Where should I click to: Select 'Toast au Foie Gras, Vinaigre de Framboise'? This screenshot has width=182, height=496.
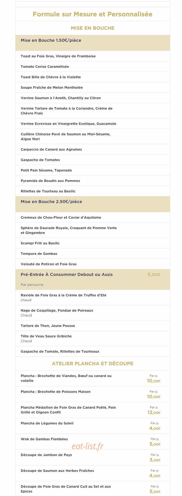pyautogui.click(x=58, y=56)
